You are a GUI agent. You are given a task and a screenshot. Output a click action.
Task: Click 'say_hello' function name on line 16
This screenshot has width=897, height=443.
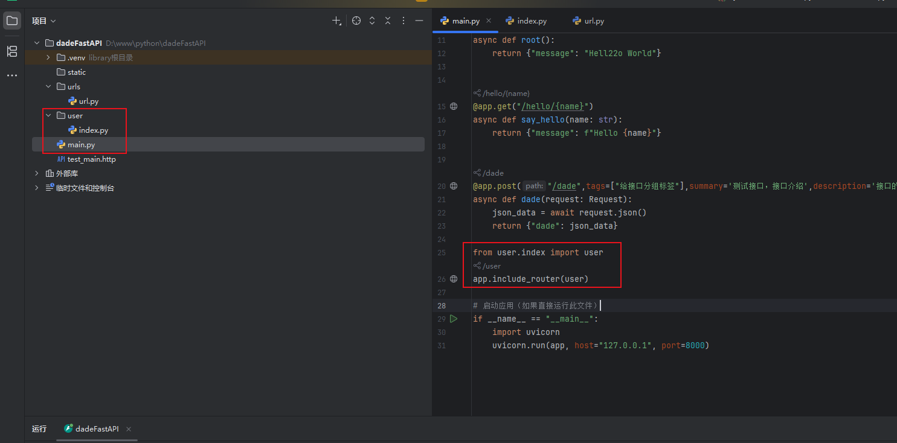pyautogui.click(x=543, y=120)
